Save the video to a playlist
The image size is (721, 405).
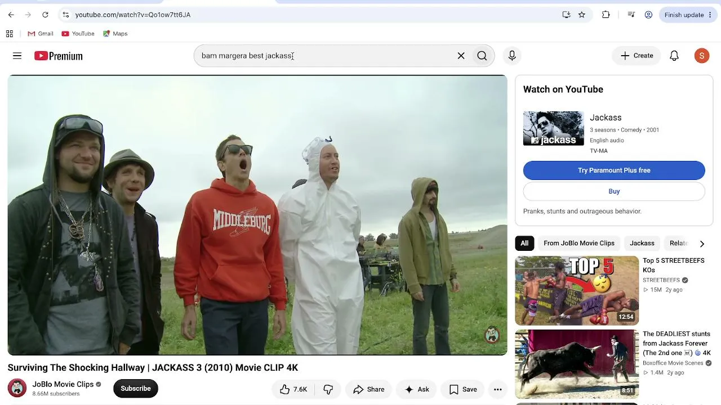pos(463,389)
